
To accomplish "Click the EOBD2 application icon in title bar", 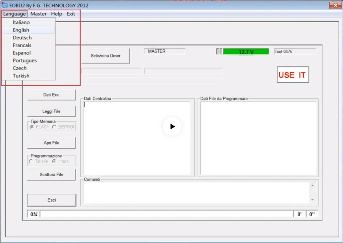I will tap(4, 5).
